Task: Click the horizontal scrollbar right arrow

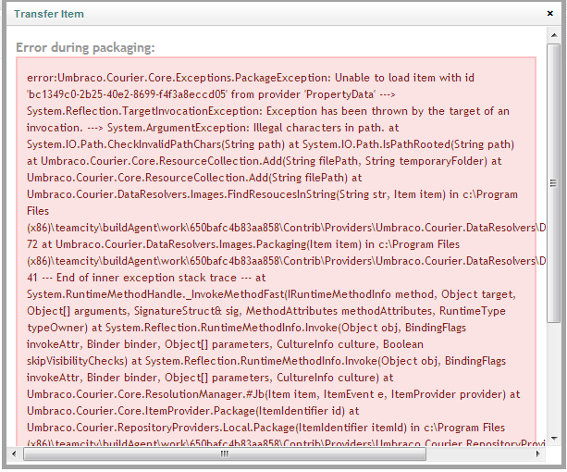Action: point(538,453)
